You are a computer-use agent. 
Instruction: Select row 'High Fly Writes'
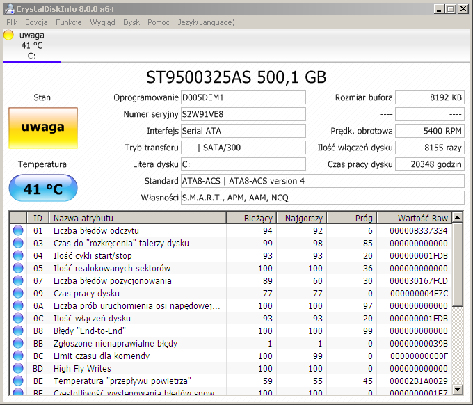(x=231, y=368)
